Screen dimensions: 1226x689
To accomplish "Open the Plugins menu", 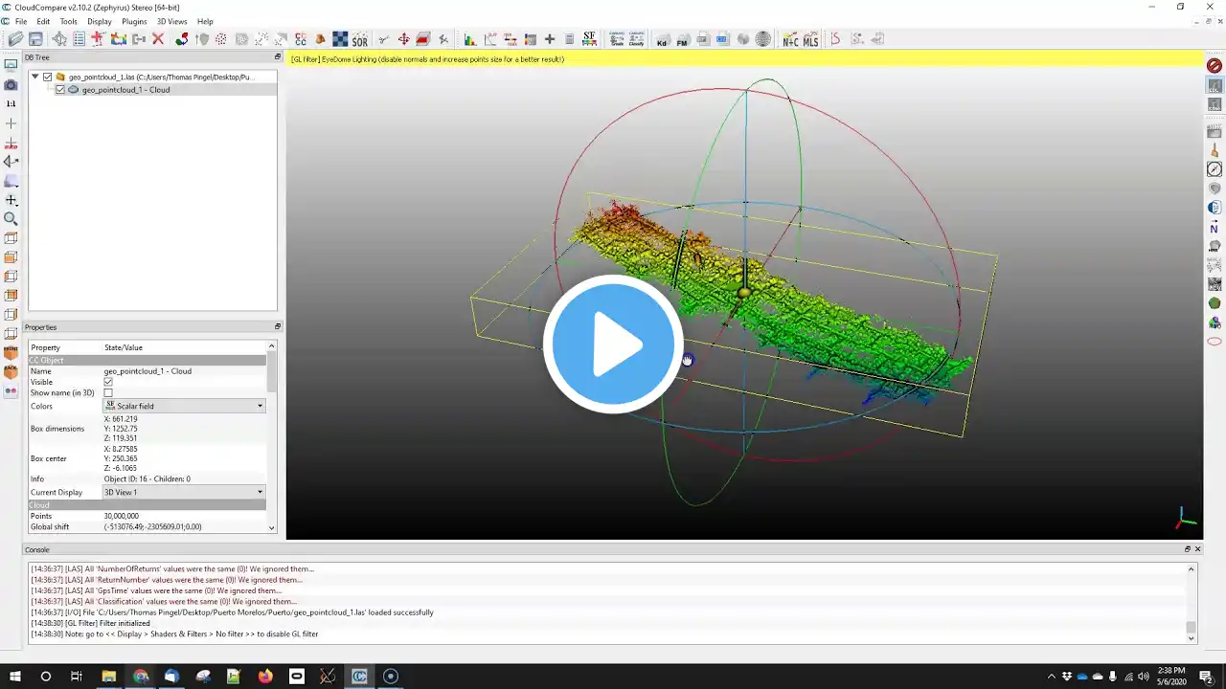I will click(134, 21).
